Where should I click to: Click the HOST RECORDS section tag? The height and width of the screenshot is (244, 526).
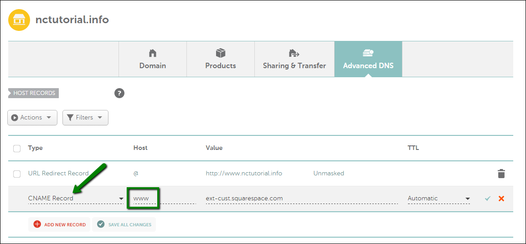(x=34, y=93)
